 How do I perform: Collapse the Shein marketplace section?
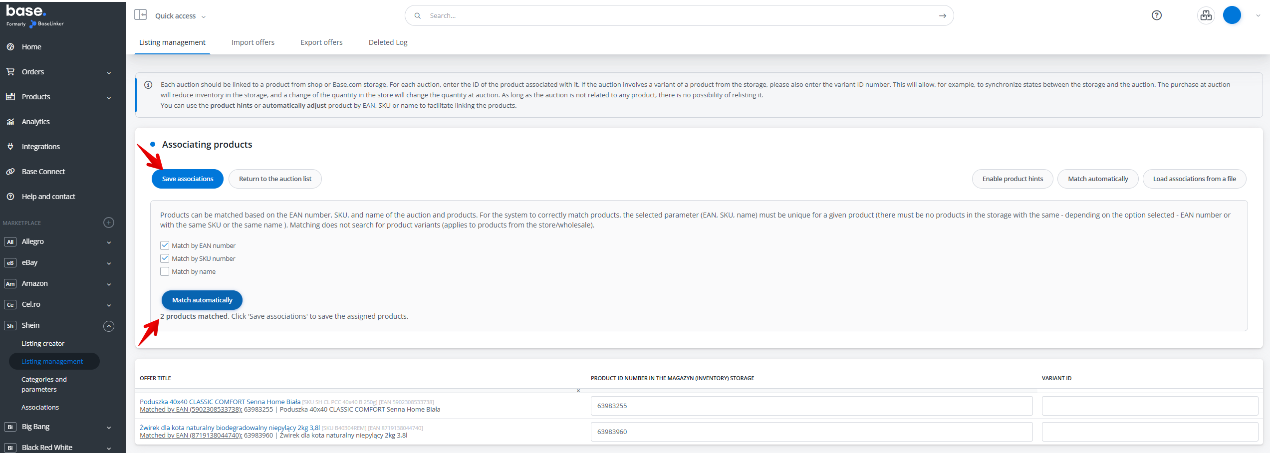109,326
